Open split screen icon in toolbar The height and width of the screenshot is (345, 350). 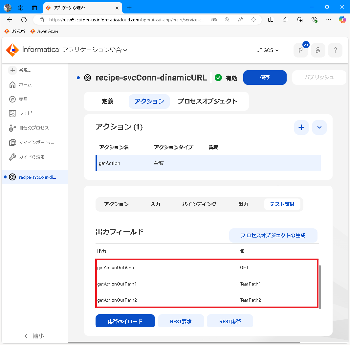(x=271, y=20)
